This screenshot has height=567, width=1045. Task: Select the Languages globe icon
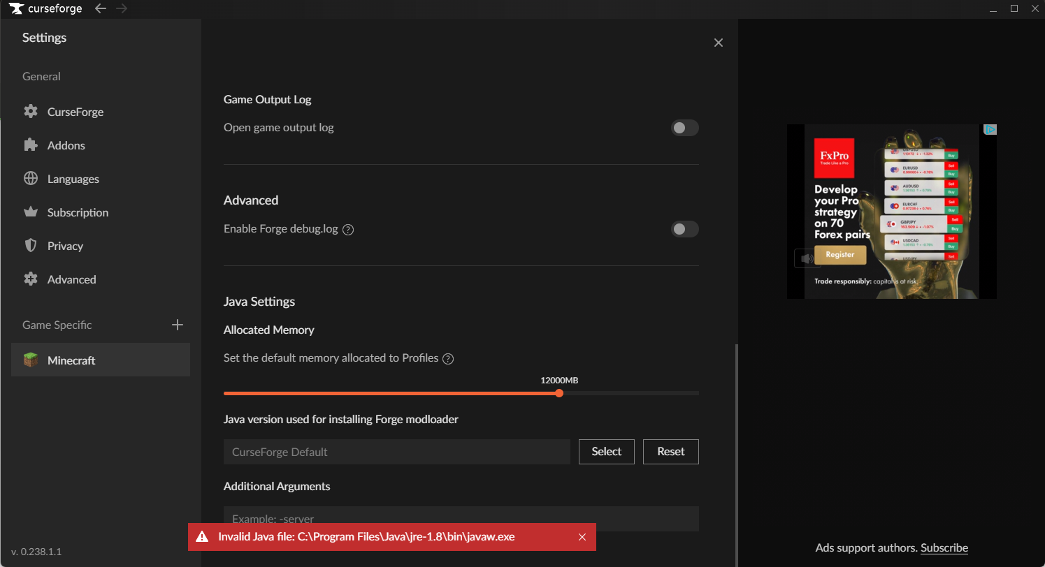coord(30,179)
